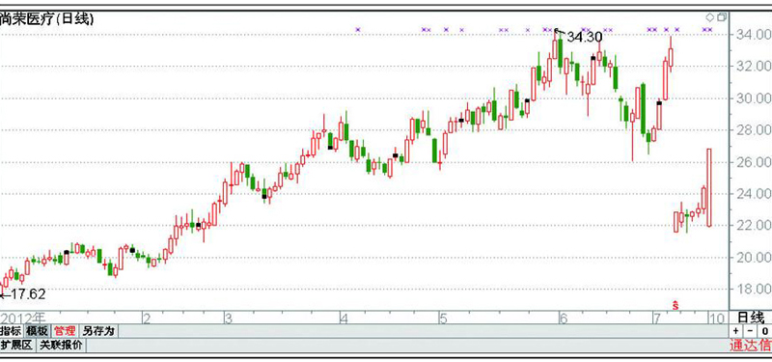Screen dimensions: 772x362
Task: Click the 日线 period label
Action: [x=751, y=317]
